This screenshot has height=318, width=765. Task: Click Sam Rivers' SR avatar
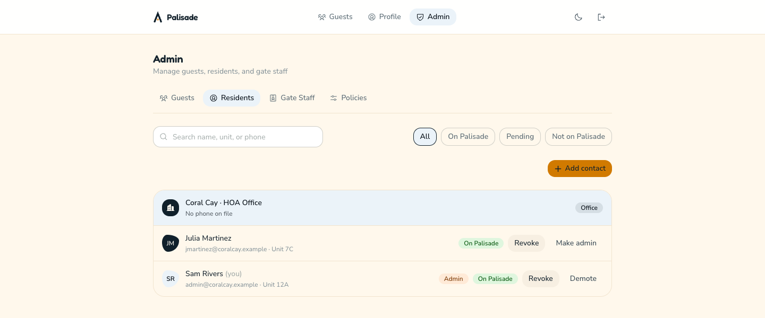point(171,279)
